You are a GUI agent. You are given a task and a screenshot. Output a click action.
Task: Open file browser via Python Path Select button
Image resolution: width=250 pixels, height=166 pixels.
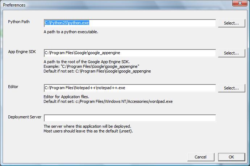(232, 23)
